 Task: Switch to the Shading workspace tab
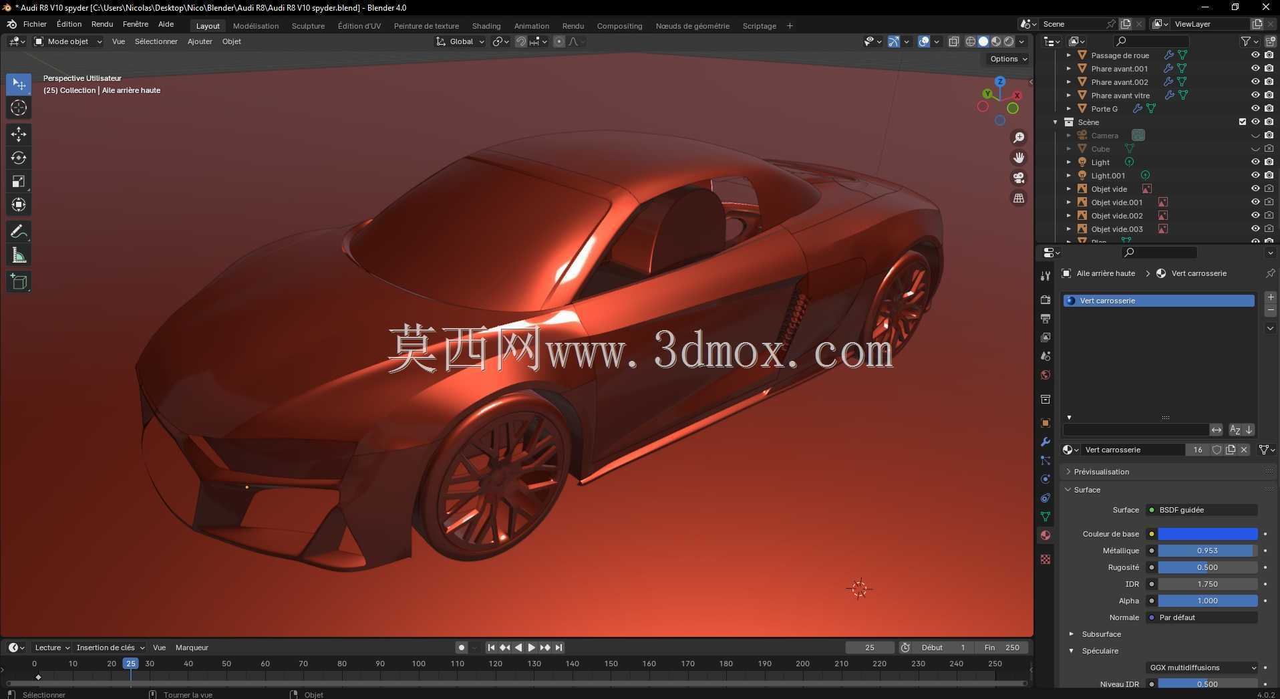pyautogui.click(x=486, y=26)
